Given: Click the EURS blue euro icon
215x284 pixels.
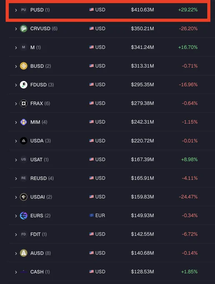Looking at the screenshot, I should (x=23, y=216).
